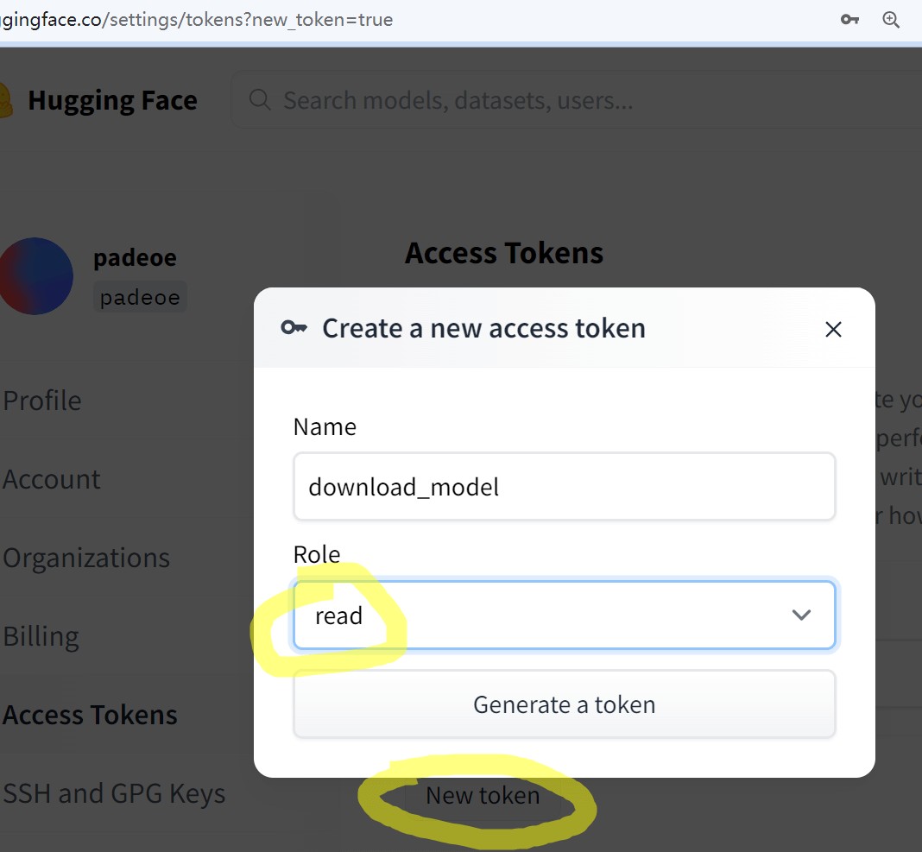Open the Profile settings section
922x852 pixels.
coord(42,401)
